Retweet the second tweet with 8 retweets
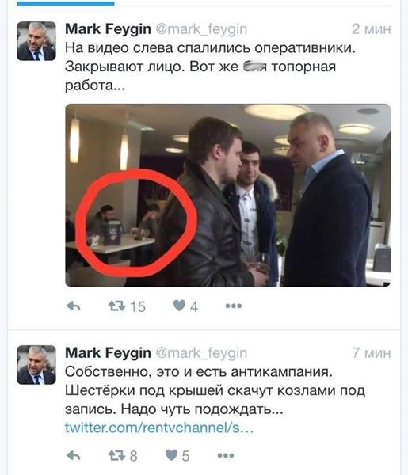 click(116, 455)
